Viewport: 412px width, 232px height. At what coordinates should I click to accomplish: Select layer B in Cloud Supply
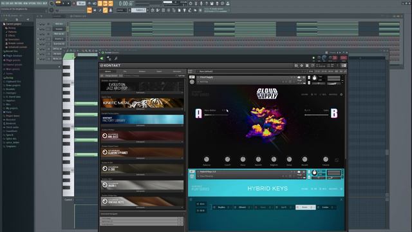(334, 113)
